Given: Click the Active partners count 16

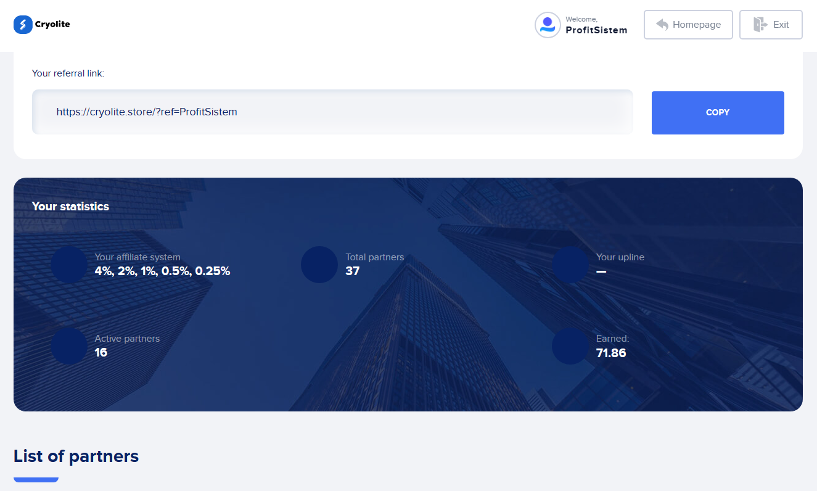Looking at the screenshot, I should (101, 352).
